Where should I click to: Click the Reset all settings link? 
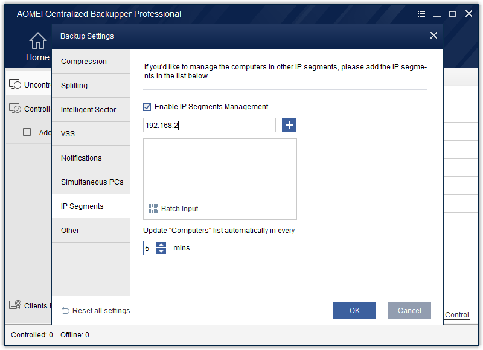point(101,311)
